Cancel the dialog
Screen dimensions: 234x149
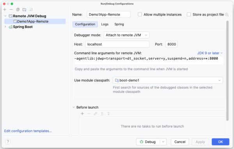tap(180, 142)
